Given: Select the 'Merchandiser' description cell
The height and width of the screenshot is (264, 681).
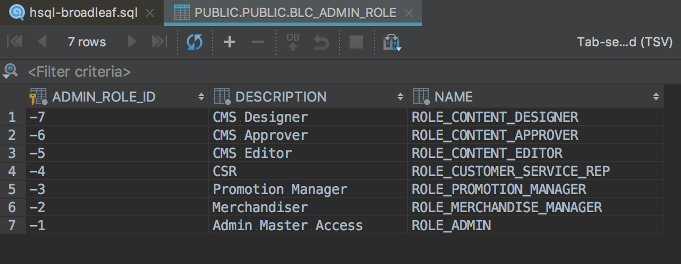Looking at the screenshot, I should click(308, 208).
